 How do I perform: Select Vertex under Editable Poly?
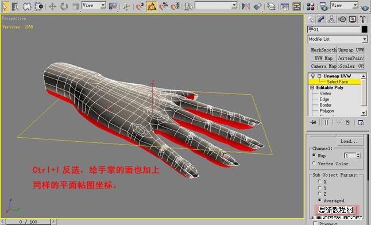[325, 94]
